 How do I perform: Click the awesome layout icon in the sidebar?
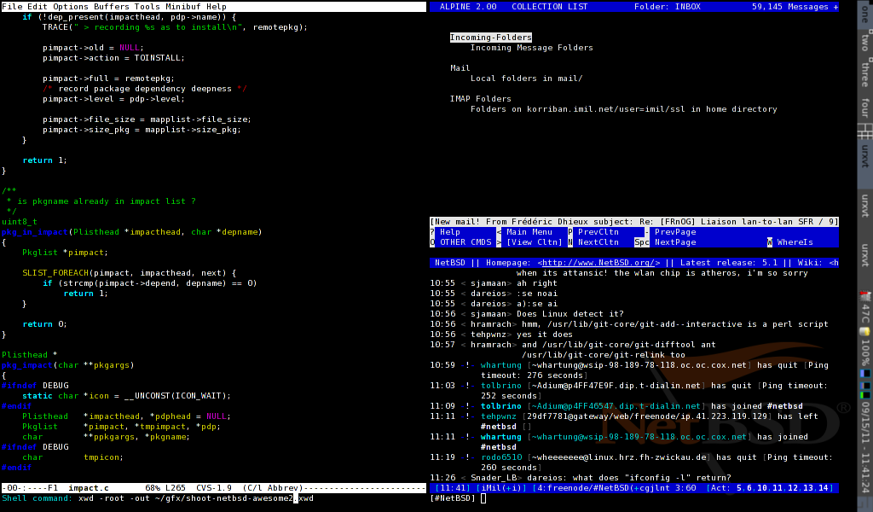[865, 131]
